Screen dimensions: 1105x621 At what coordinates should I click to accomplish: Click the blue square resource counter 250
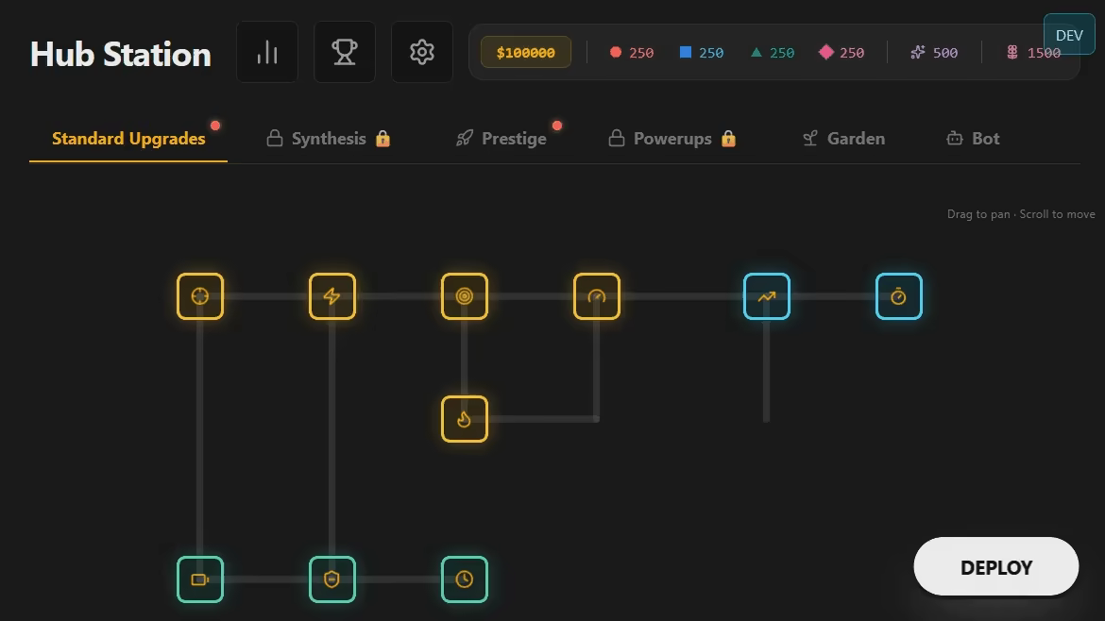[x=701, y=53]
